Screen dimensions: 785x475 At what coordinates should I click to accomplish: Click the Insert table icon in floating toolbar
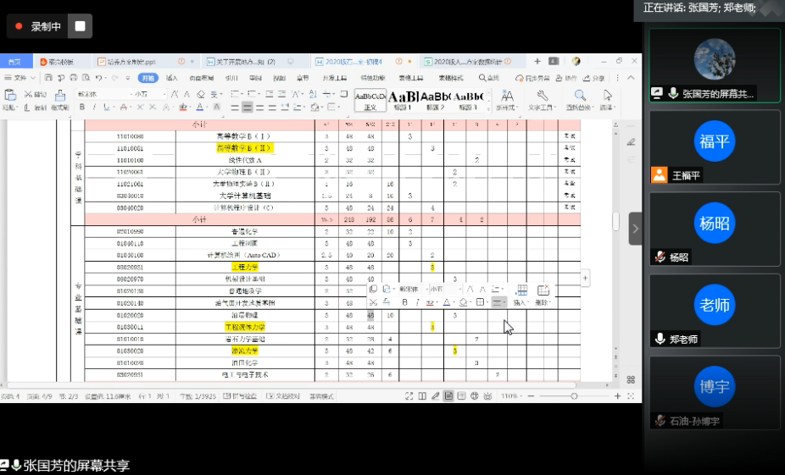[x=521, y=291]
